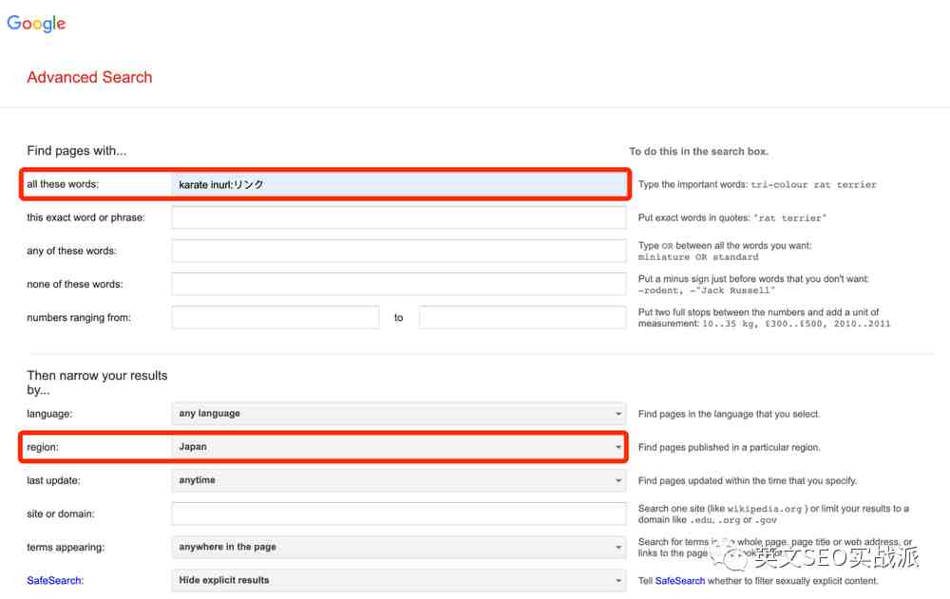
Task: Focus the 'numbers ranging from' start field
Action: pyautogui.click(x=275, y=317)
